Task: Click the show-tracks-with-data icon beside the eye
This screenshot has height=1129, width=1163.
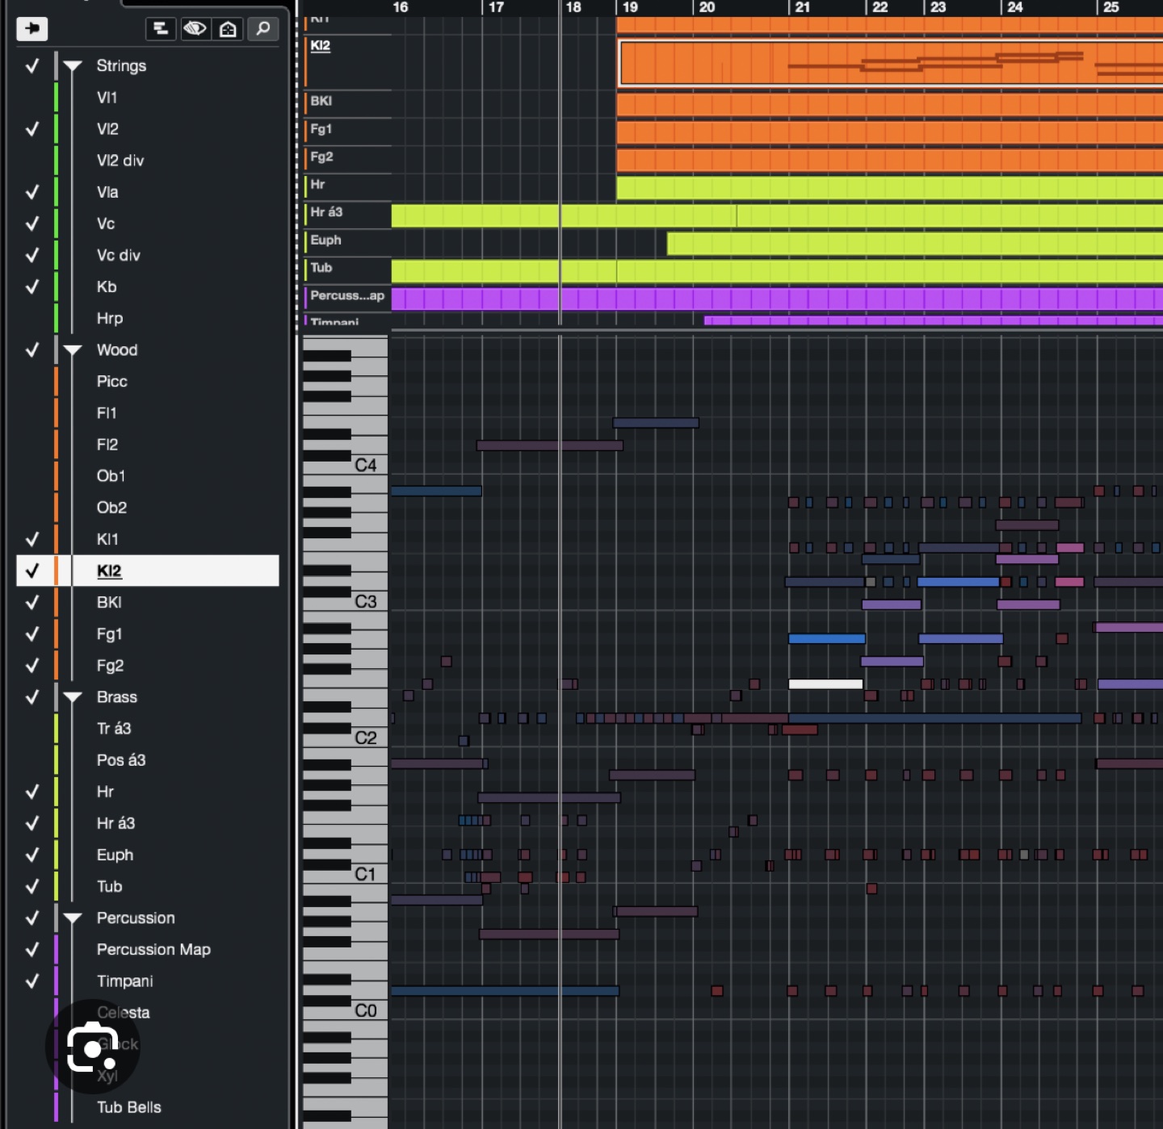Action: click(228, 29)
